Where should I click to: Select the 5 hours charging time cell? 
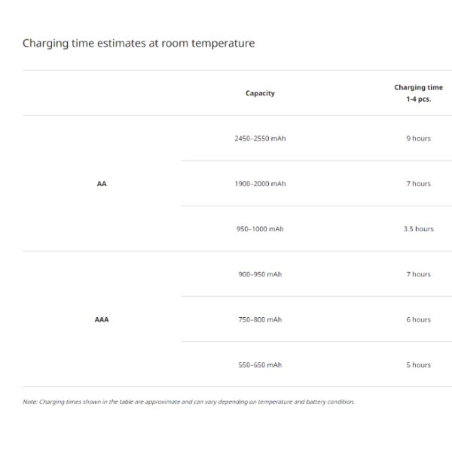418,365
